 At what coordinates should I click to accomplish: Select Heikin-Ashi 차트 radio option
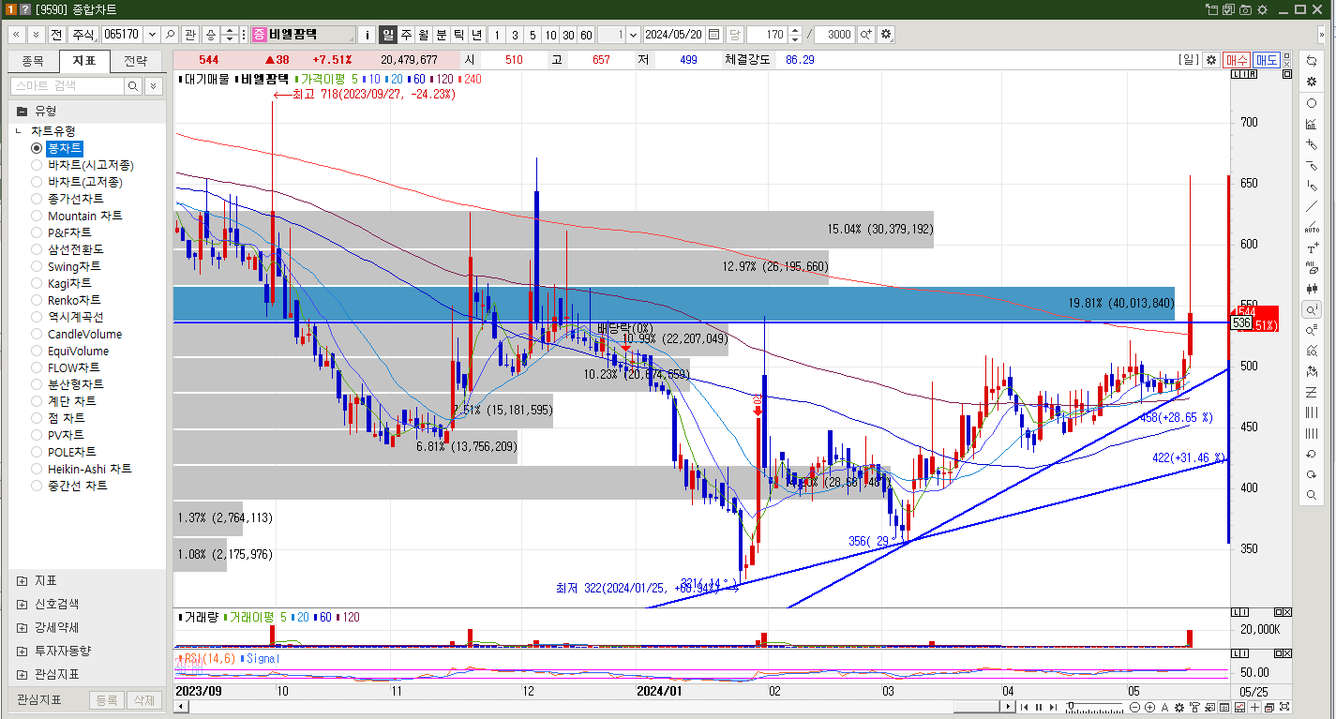(37, 469)
